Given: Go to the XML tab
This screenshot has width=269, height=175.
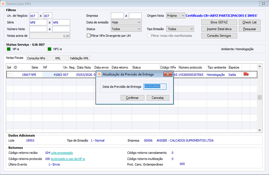Looking at the screenshot, I should point(58,58).
